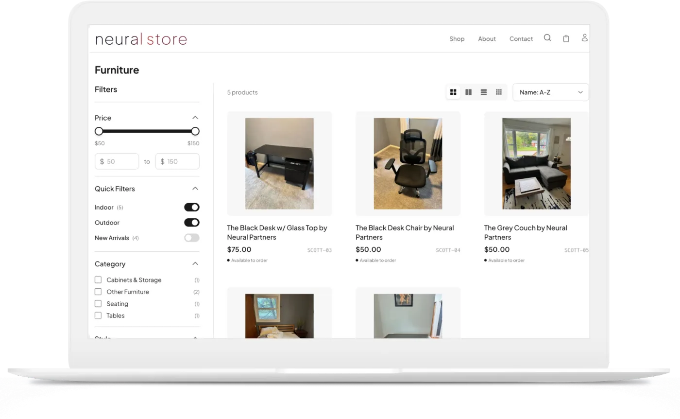Switch to two-column view layout

pos(468,92)
